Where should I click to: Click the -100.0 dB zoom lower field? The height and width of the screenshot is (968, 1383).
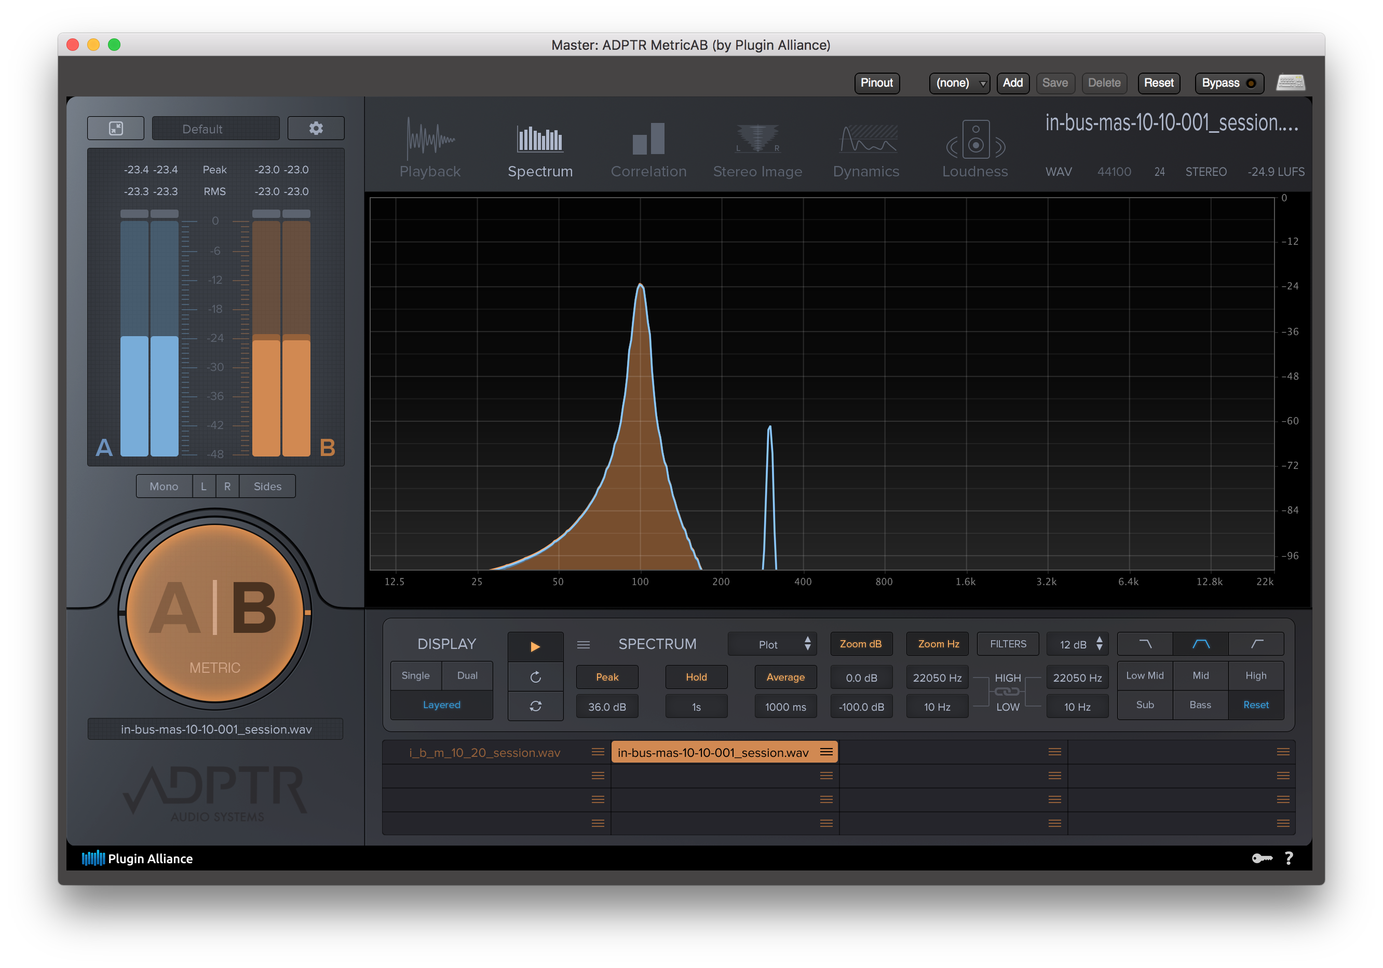point(861,707)
